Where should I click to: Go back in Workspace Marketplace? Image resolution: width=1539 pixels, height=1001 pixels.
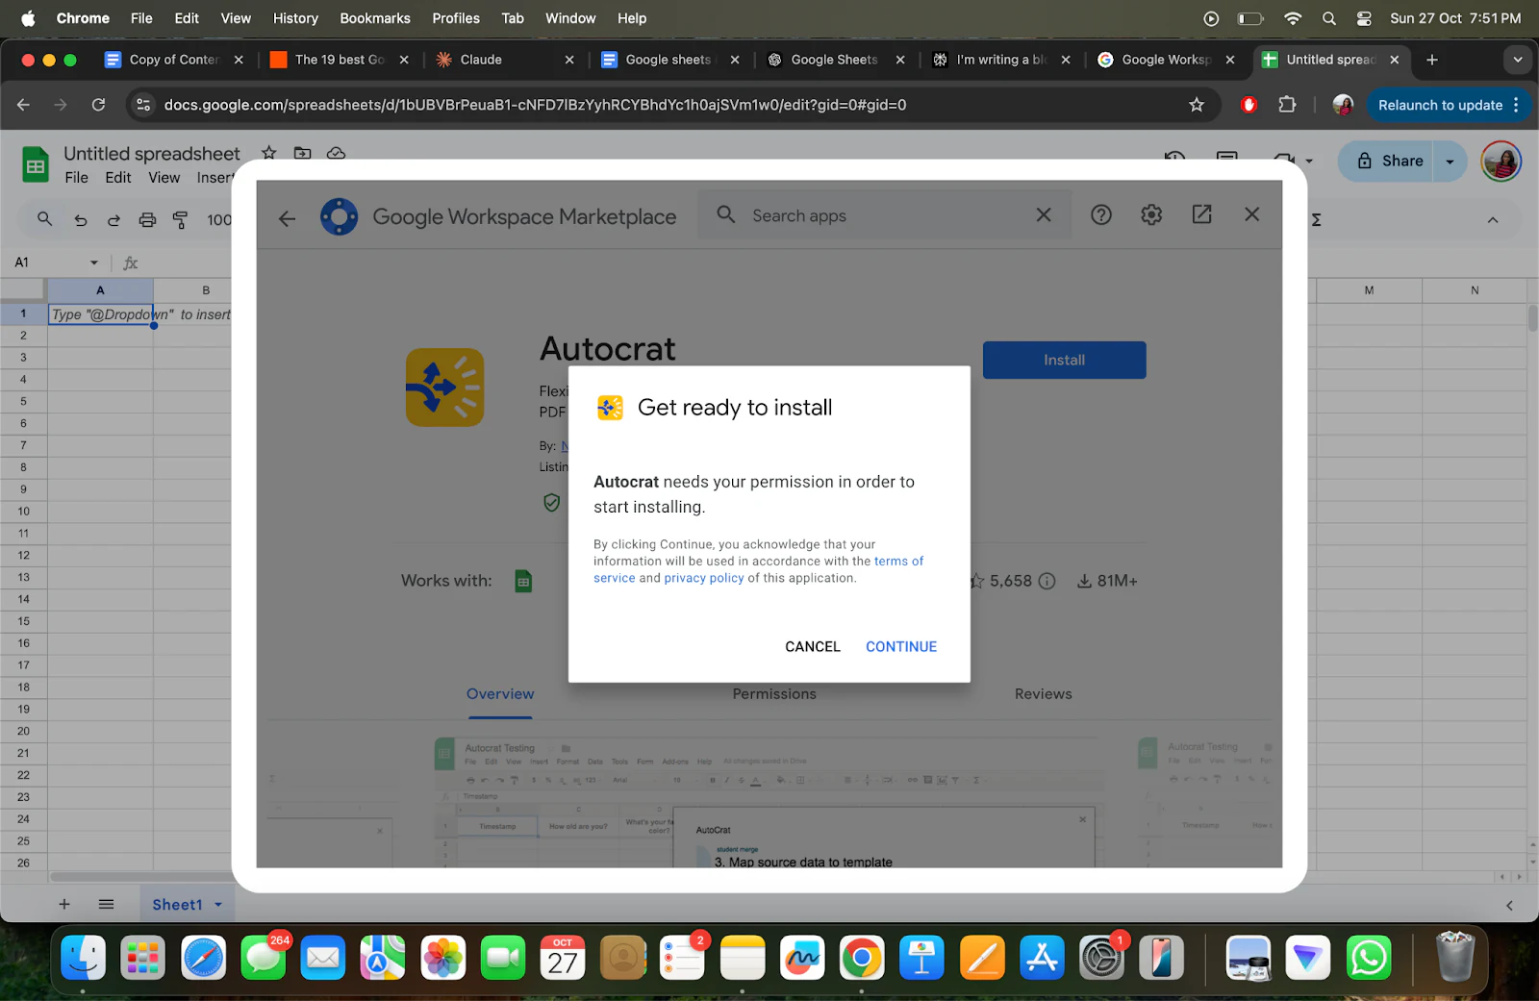pyautogui.click(x=287, y=217)
